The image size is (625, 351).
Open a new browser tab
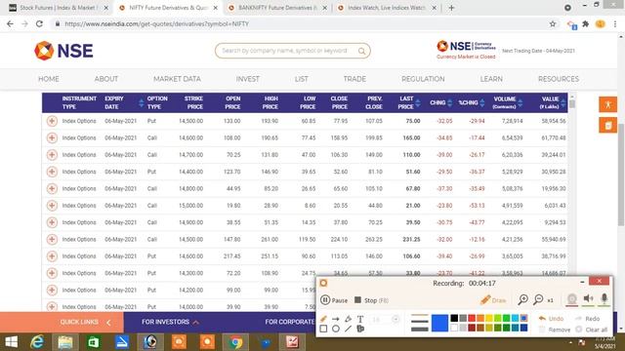point(451,8)
